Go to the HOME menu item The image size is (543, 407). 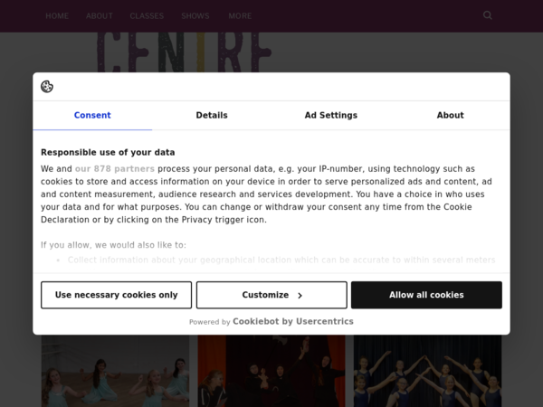tap(57, 16)
